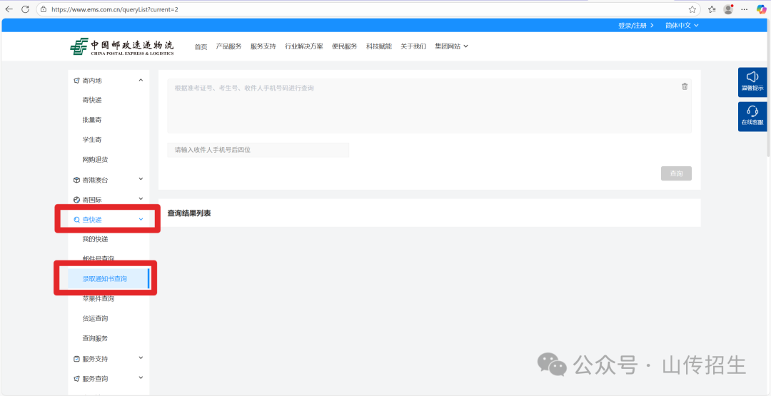
Task: Expand the 集团网站 dropdown
Action: (451, 46)
